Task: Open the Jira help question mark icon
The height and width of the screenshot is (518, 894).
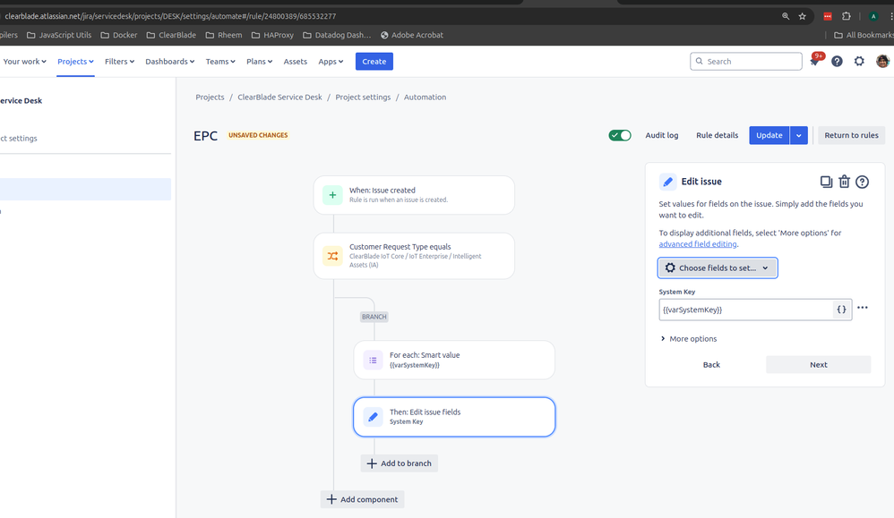Action: tap(837, 61)
